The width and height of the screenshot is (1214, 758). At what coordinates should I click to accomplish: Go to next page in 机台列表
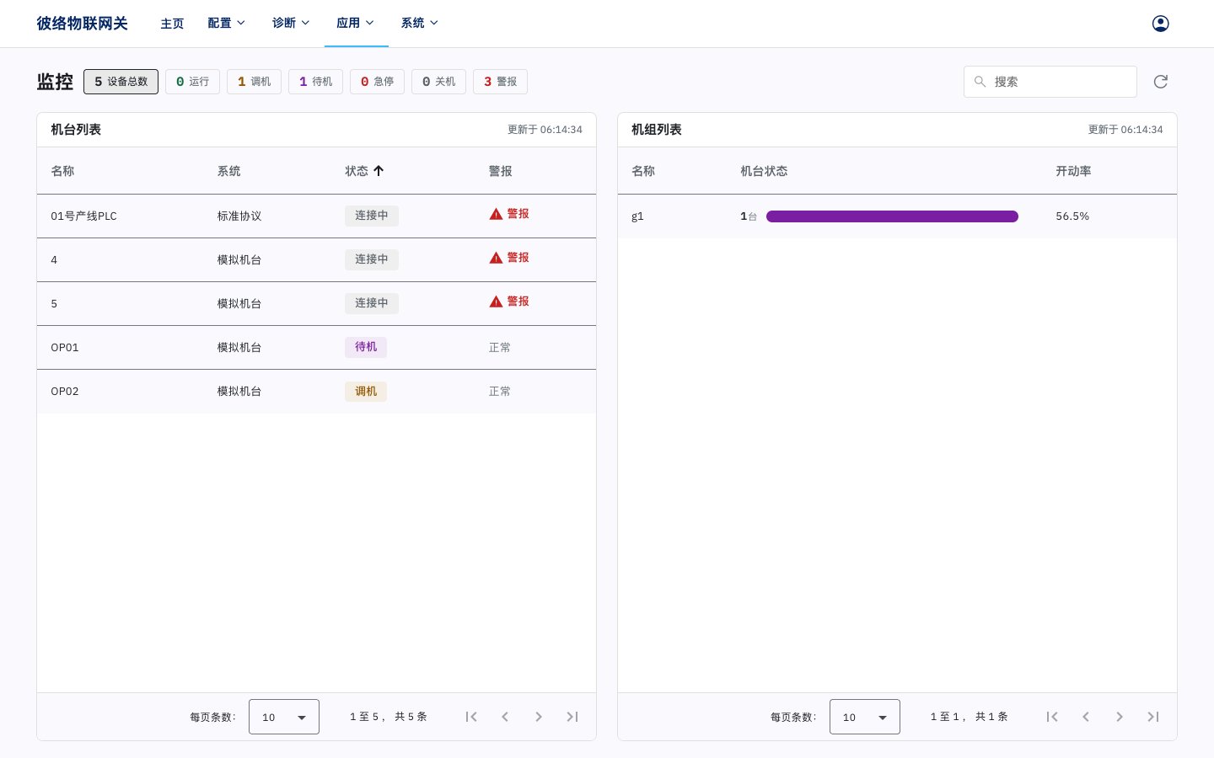click(x=539, y=717)
